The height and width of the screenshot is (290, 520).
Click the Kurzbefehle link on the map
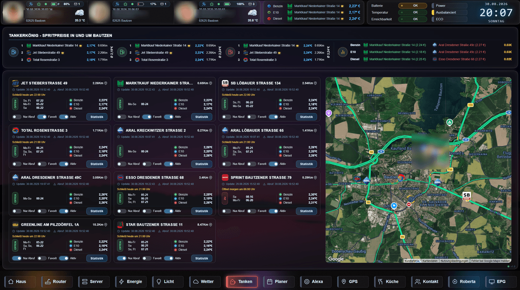point(412,261)
